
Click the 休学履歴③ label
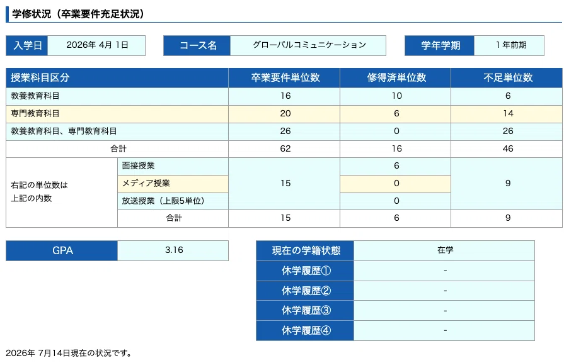pos(305,311)
